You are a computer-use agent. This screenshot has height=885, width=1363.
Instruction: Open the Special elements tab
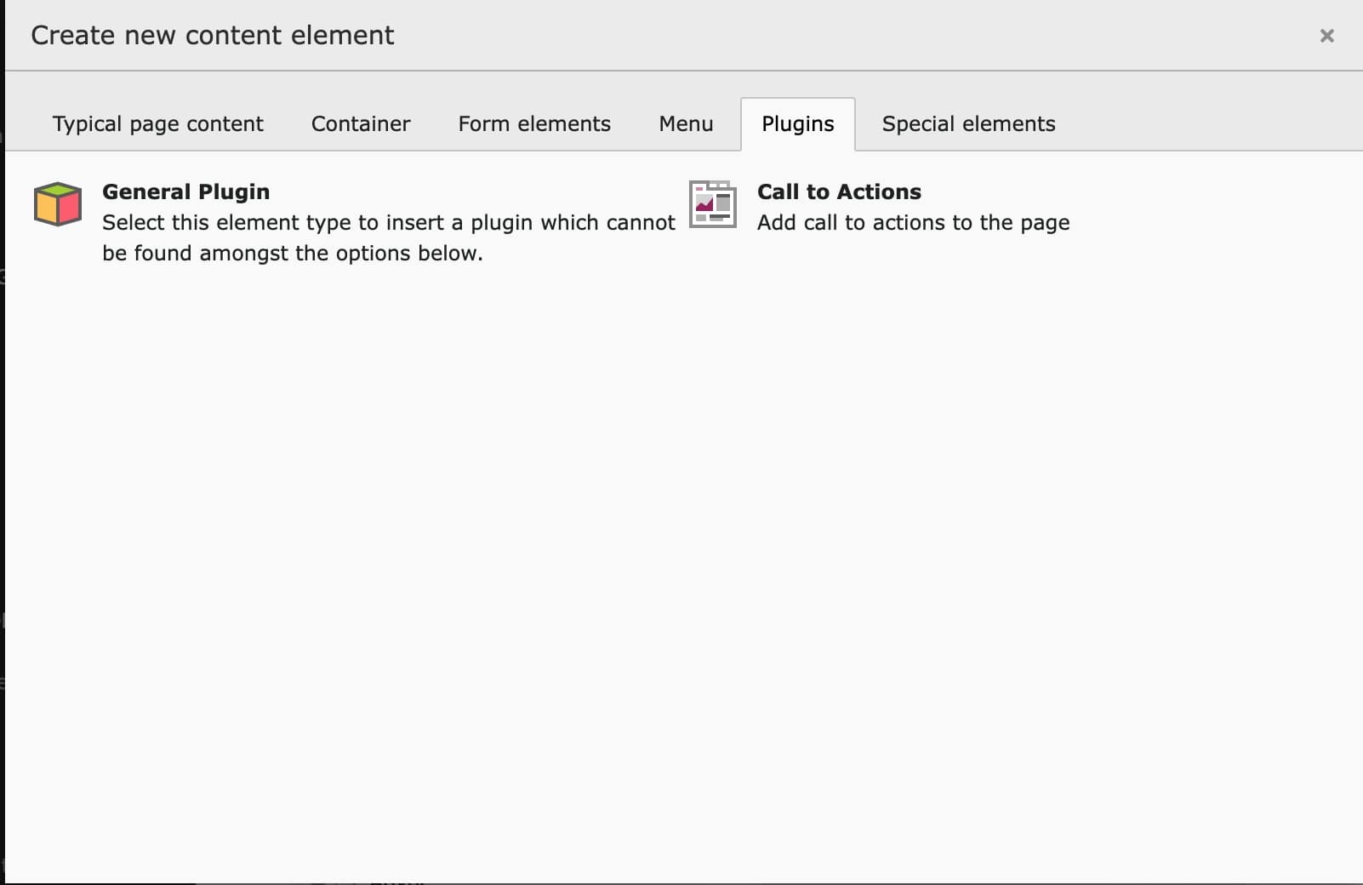[x=968, y=123]
